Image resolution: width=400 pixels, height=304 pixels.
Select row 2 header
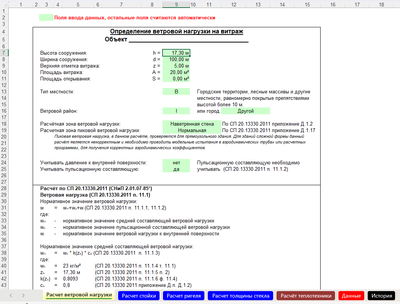pos(4,17)
